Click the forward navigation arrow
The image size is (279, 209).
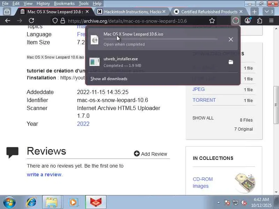pyautogui.click(x=20, y=21)
